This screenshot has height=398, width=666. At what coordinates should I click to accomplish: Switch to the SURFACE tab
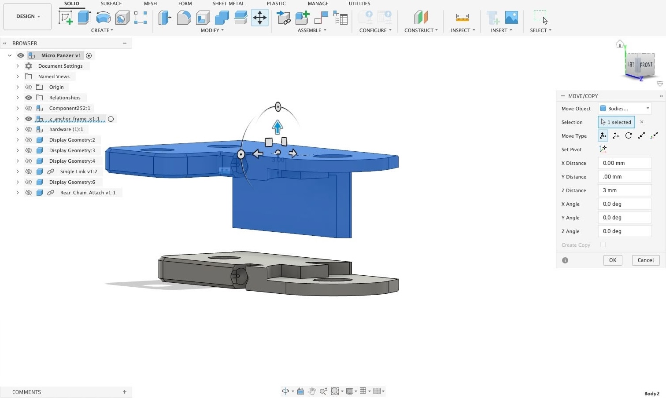111,4
